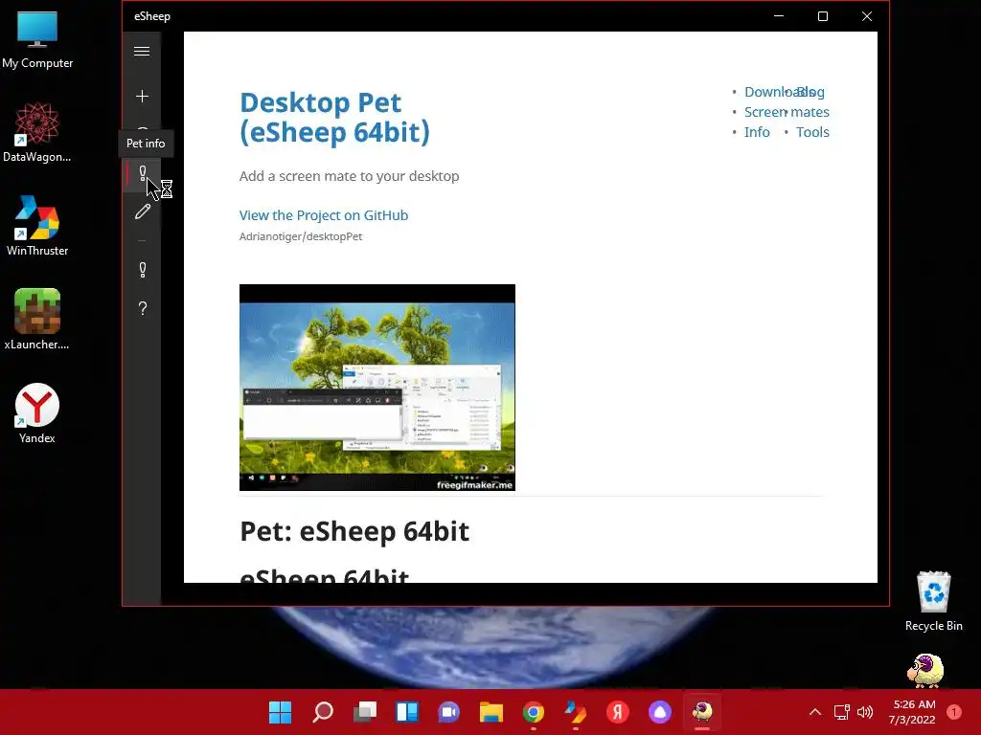Switch to Google Chrome in the taskbar
Viewport: 981px width, 735px height.
(533, 712)
